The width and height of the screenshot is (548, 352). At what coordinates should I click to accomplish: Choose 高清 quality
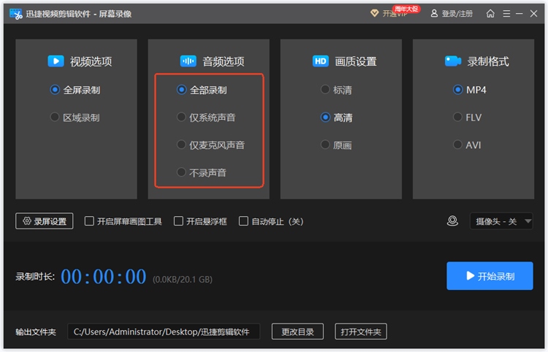337,118
